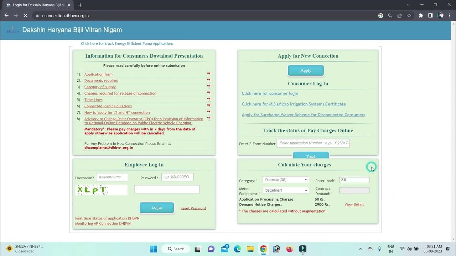Open Charges required for release of connection link
The height and width of the screenshot is (256, 456).
[120, 93]
